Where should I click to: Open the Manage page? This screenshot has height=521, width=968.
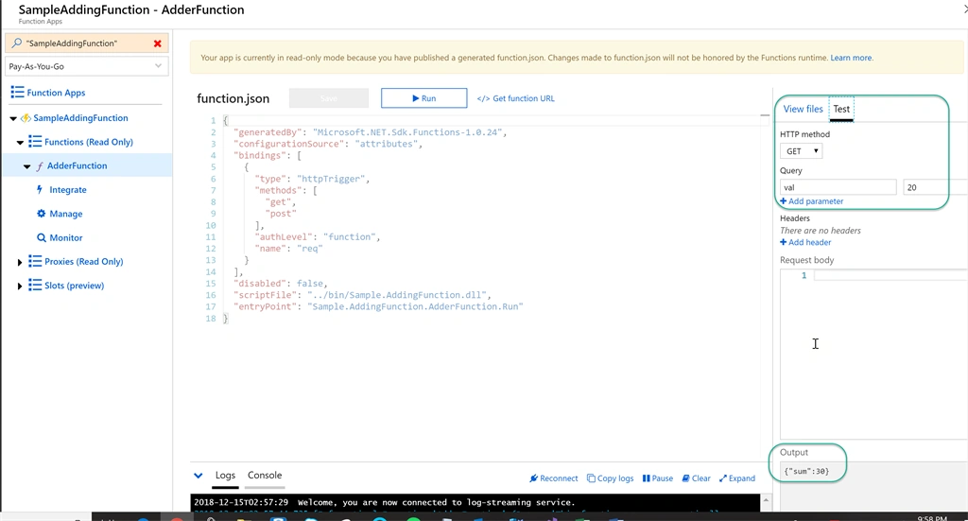tap(65, 214)
